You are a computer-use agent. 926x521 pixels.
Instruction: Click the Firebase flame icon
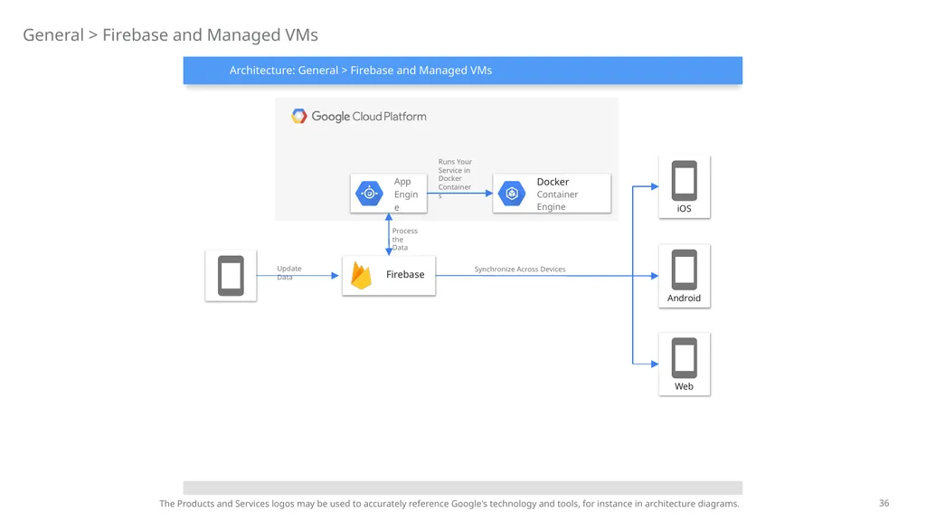(361, 275)
